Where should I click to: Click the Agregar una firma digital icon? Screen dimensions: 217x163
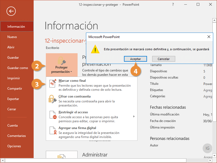(52, 131)
